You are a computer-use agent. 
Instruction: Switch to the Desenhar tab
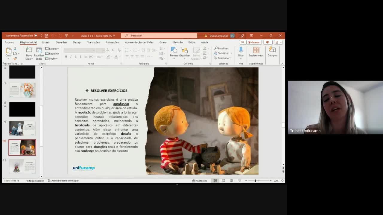pyautogui.click(x=61, y=42)
